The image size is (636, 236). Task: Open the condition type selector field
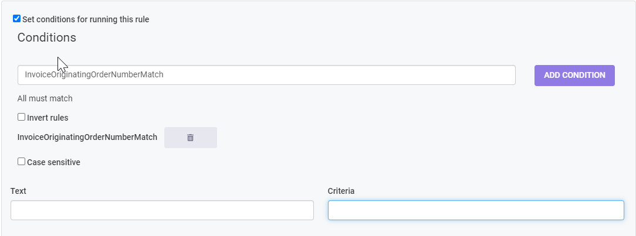click(x=266, y=75)
